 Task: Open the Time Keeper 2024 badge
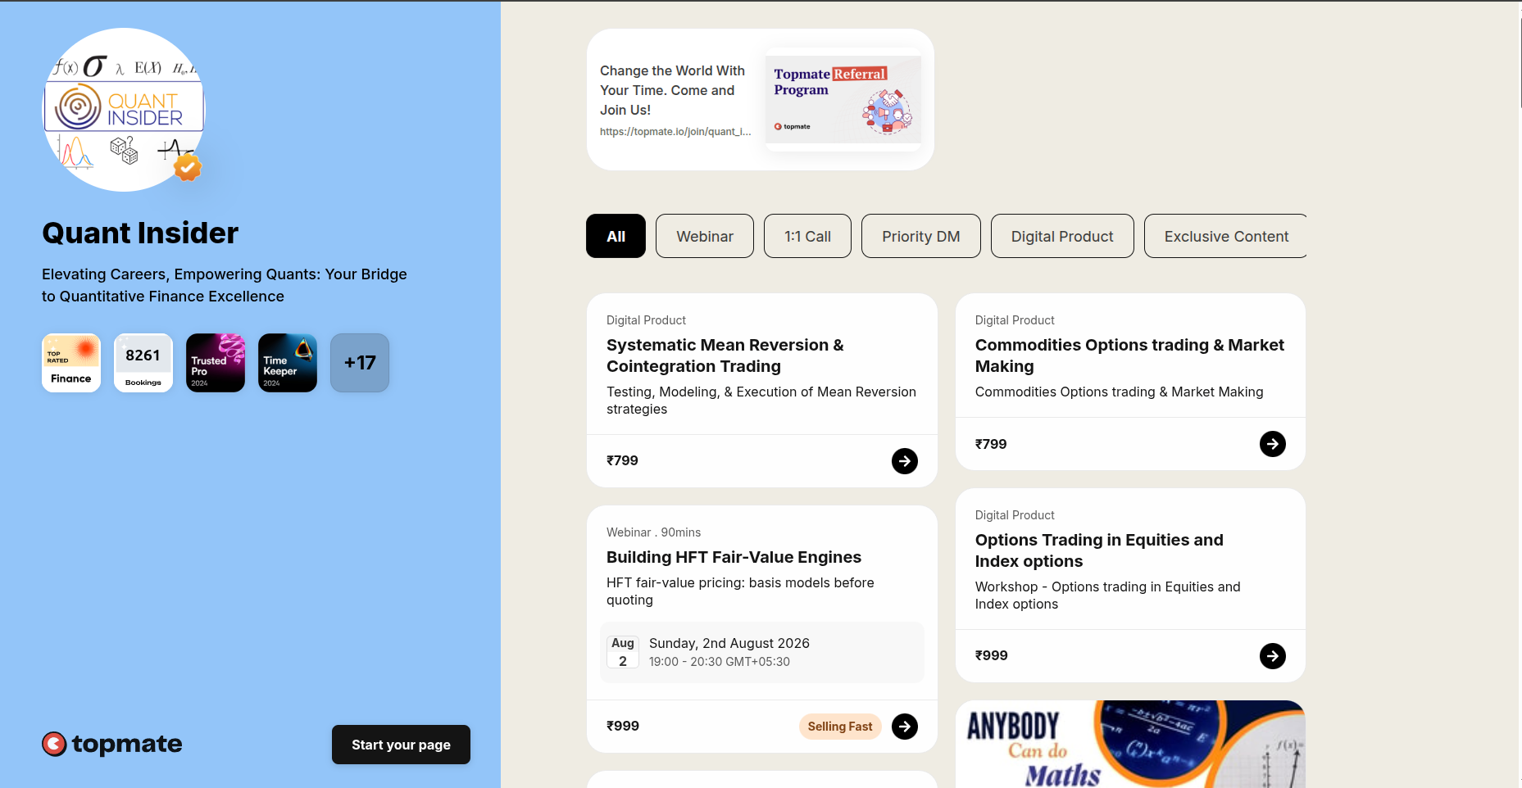pos(288,363)
